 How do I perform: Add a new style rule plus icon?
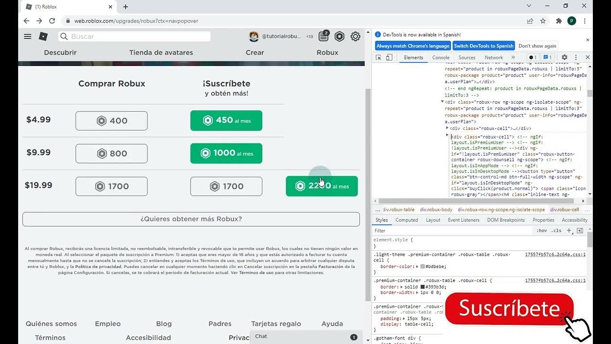569,231
